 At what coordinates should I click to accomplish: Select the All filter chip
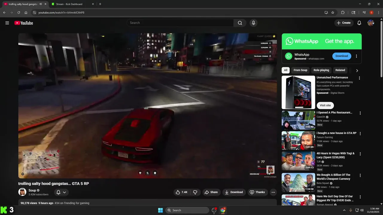[x=285, y=70]
